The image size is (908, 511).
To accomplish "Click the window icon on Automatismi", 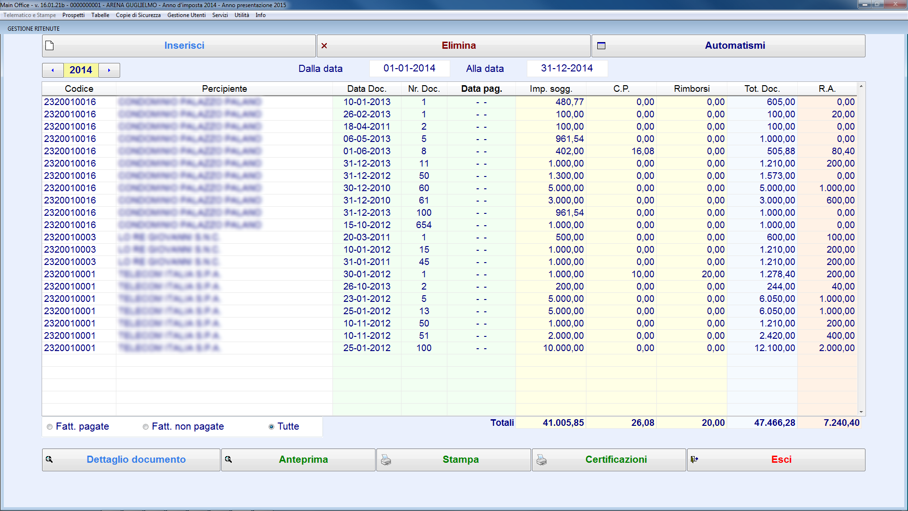I will (601, 46).
